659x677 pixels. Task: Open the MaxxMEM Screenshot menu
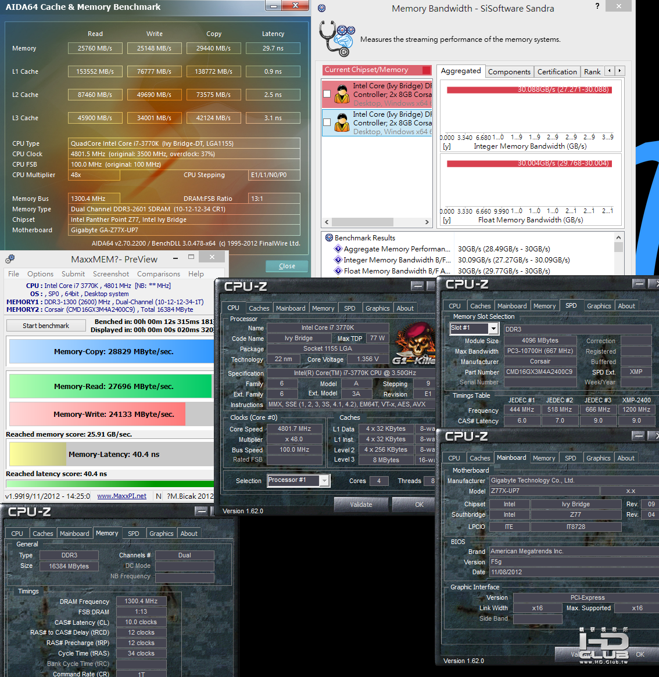tap(111, 273)
